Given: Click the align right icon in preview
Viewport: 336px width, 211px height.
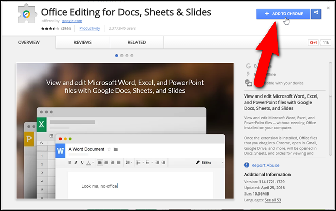Looking at the screenshot, I should click(x=113, y=163).
